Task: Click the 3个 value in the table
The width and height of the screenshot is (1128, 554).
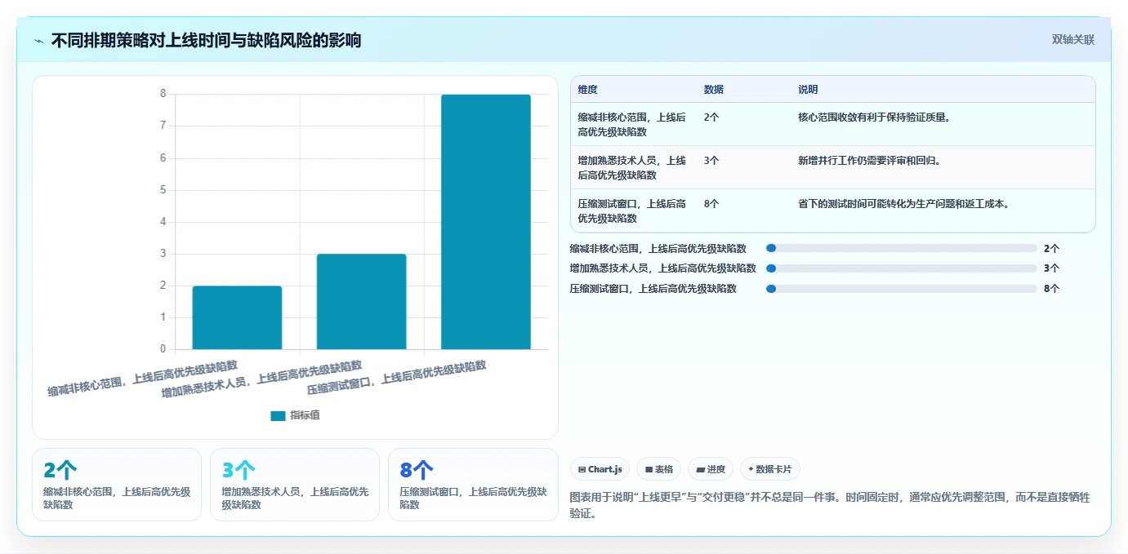Action: pyautogui.click(x=711, y=161)
